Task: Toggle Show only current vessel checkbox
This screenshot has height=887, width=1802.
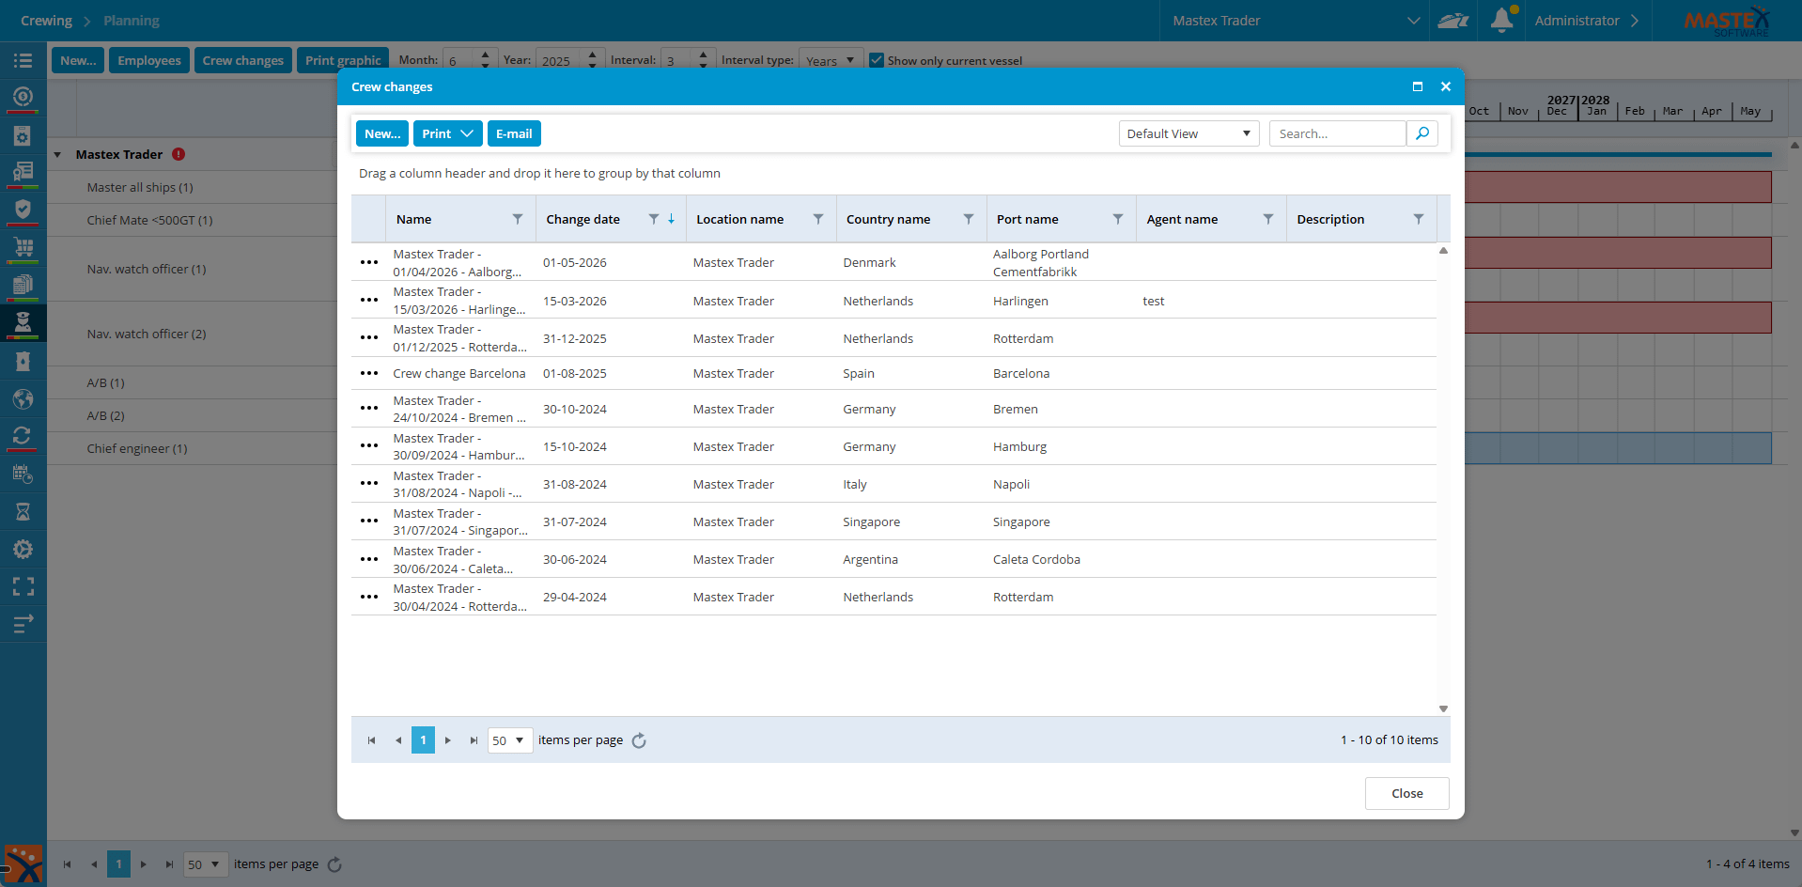Action: point(877,60)
